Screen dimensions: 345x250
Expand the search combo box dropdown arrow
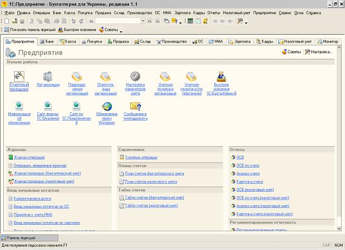[x=143, y=21]
